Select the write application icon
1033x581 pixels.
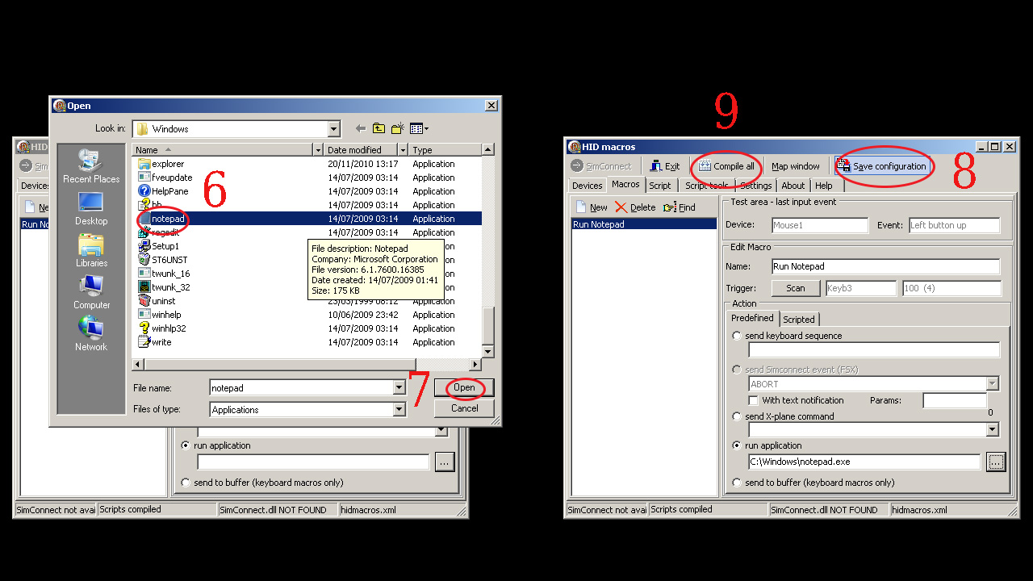coord(144,342)
